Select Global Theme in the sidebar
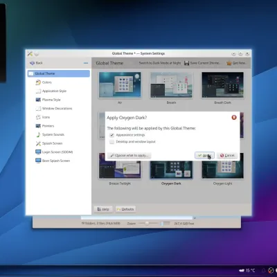The height and width of the screenshot is (277, 277). point(59,73)
